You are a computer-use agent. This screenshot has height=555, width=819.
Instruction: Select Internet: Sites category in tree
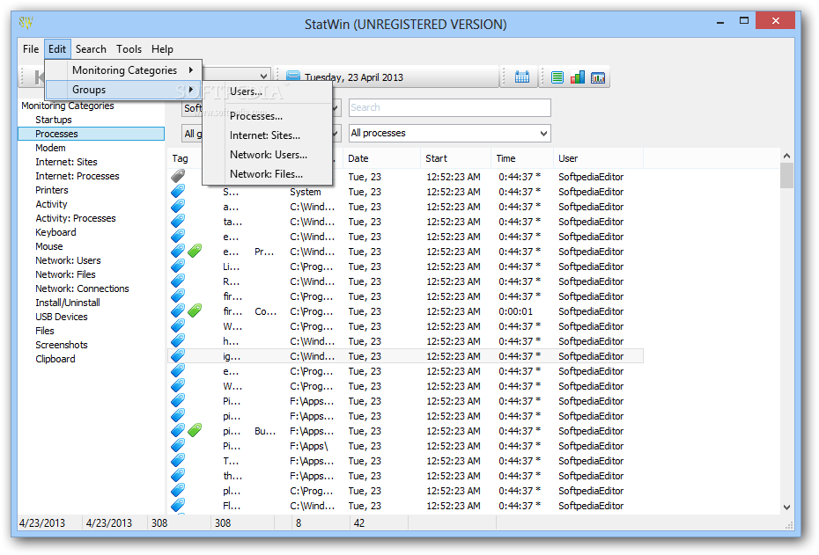click(x=66, y=162)
